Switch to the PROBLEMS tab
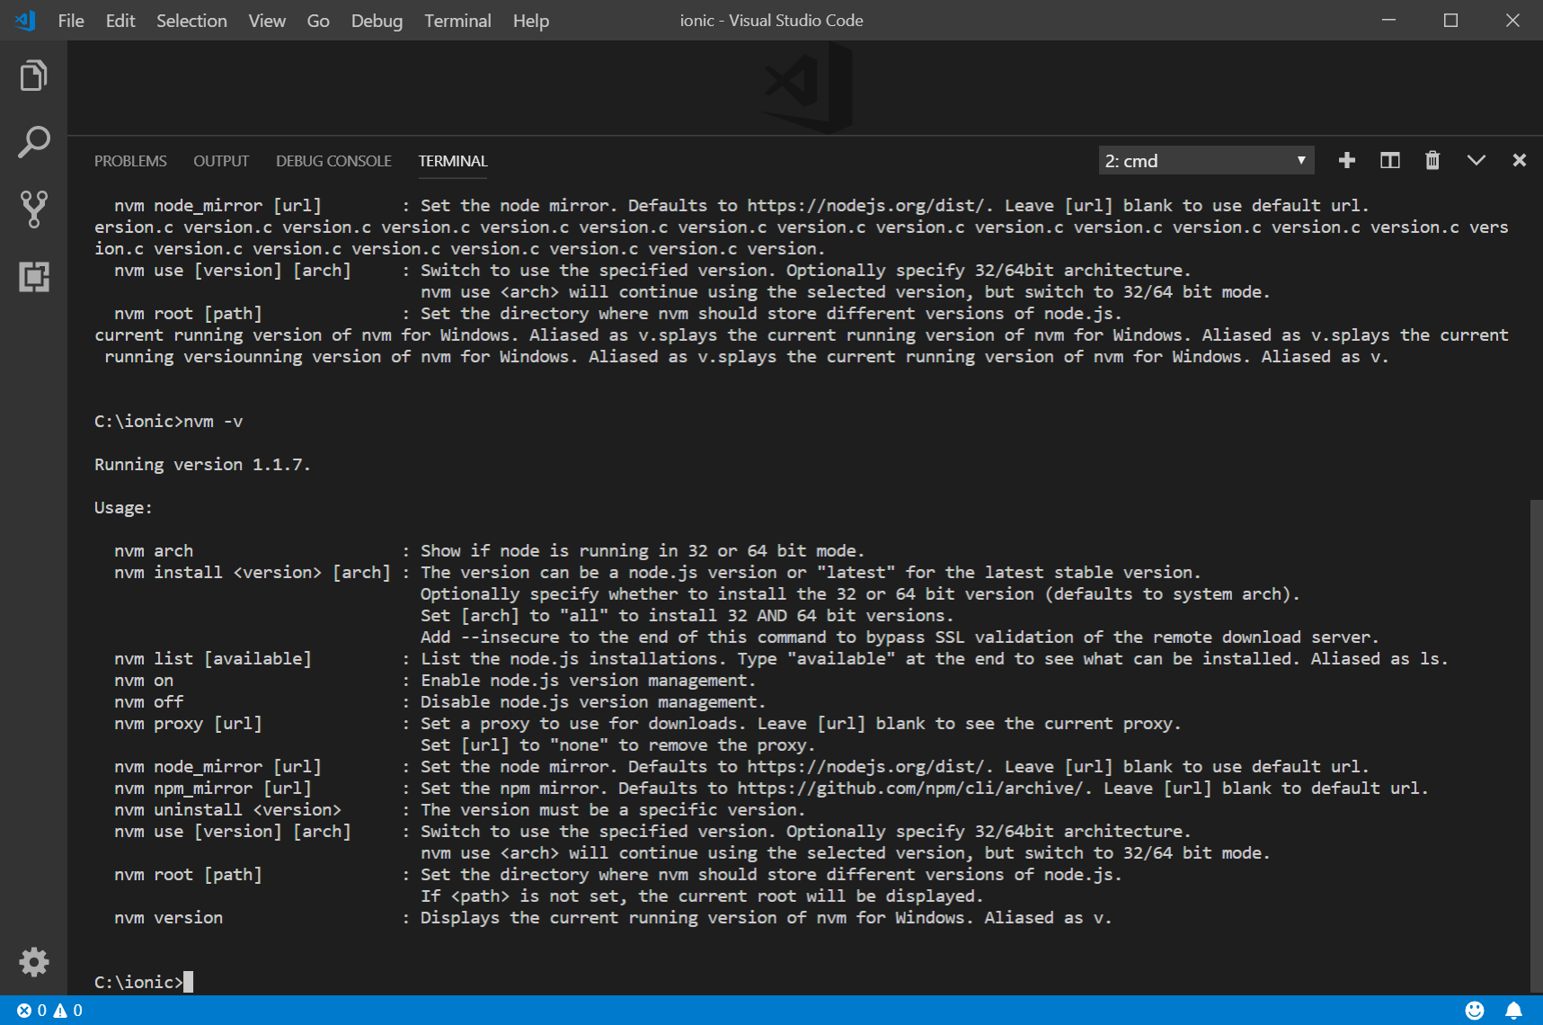Viewport: 1543px width, 1025px height. point(130,161)
